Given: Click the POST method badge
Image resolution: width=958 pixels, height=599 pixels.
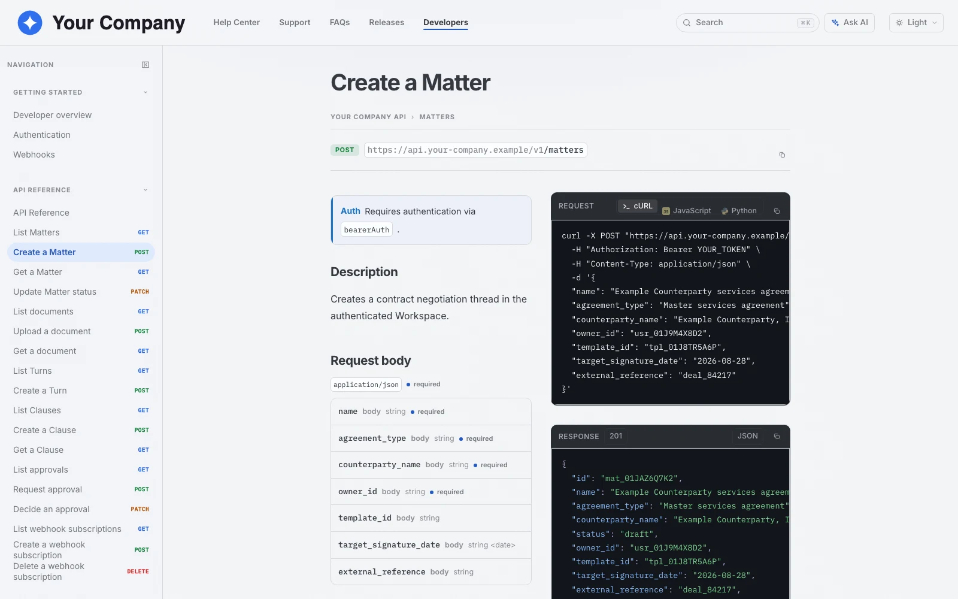Looking at the screenshot, I should (x=344, y=150).
